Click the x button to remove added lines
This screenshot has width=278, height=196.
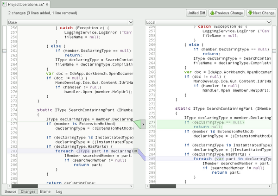point(143,124)
